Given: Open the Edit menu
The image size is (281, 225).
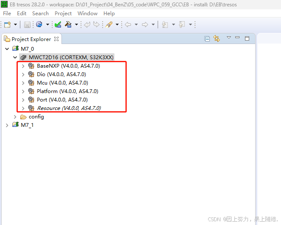Looking at the screenshot, I should [x=22, y=14].
